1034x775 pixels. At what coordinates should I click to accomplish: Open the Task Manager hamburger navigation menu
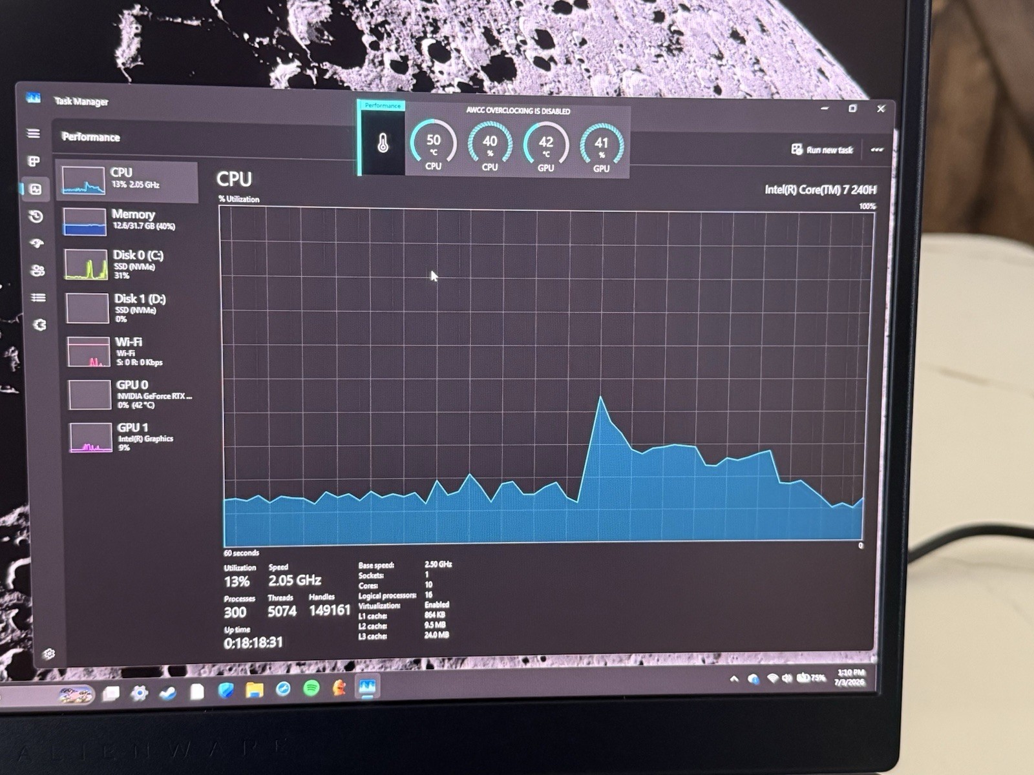tap(34, 134)
